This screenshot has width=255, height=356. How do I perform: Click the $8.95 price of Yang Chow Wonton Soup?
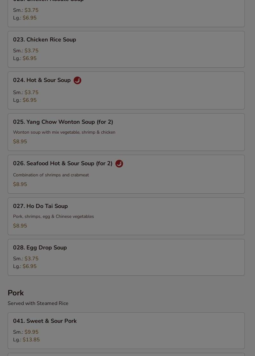(20, 141)
